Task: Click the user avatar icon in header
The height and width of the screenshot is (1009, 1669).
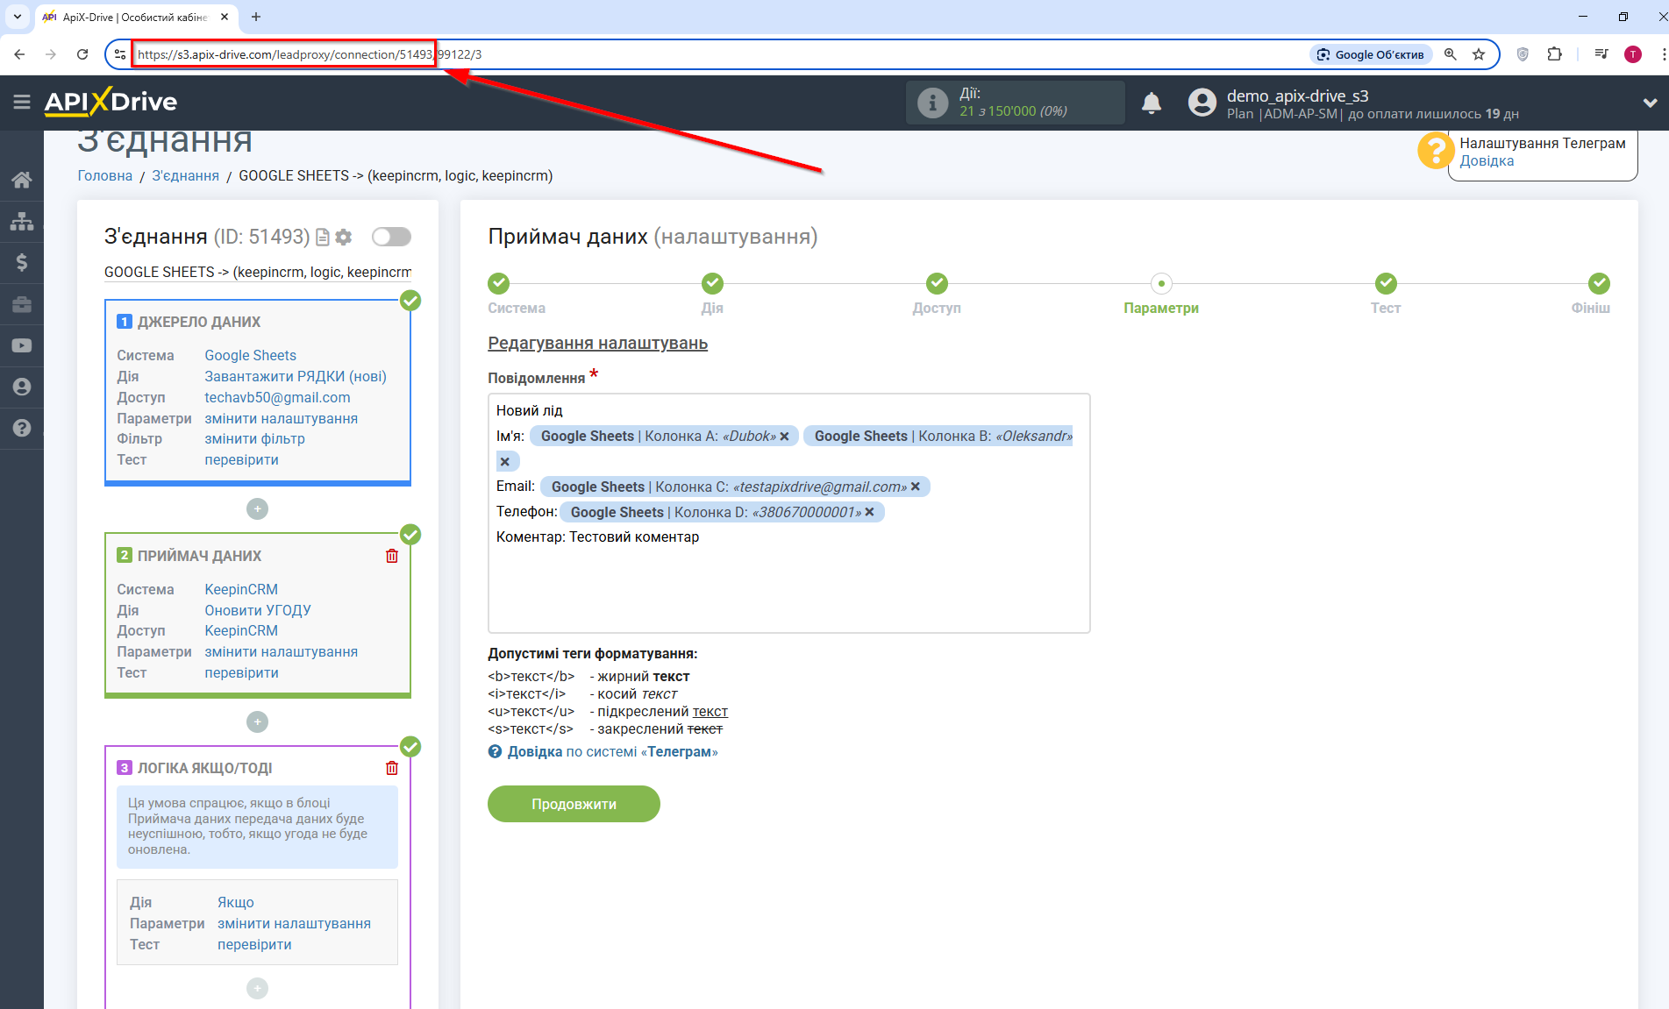Action: [x=1202, y=103]
